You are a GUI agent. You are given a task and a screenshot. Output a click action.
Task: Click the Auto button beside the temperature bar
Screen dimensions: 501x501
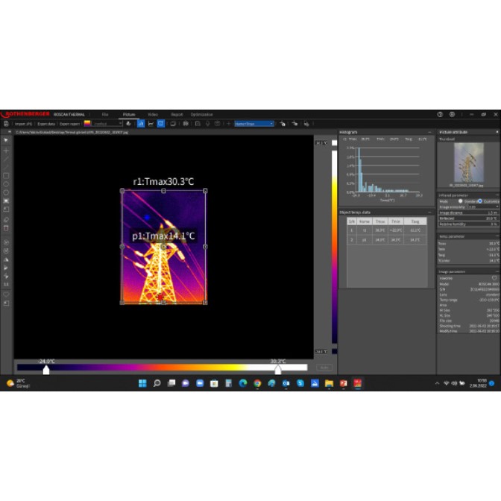[324, 368]
